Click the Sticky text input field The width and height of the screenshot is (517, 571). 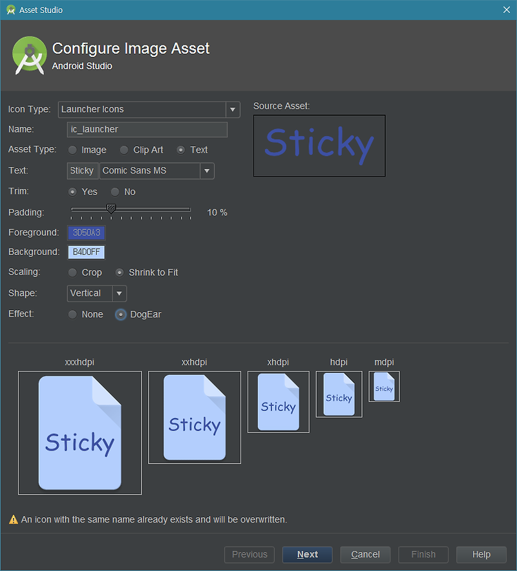pos(83,171)
